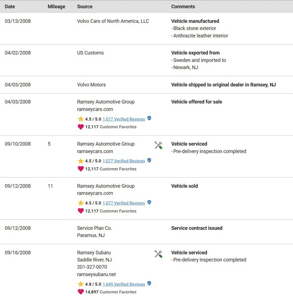The width and height of the screenshot is (293, 300).
Task: Click the heart icon beside 14,897 Customer Favorites
Action: 81,292
